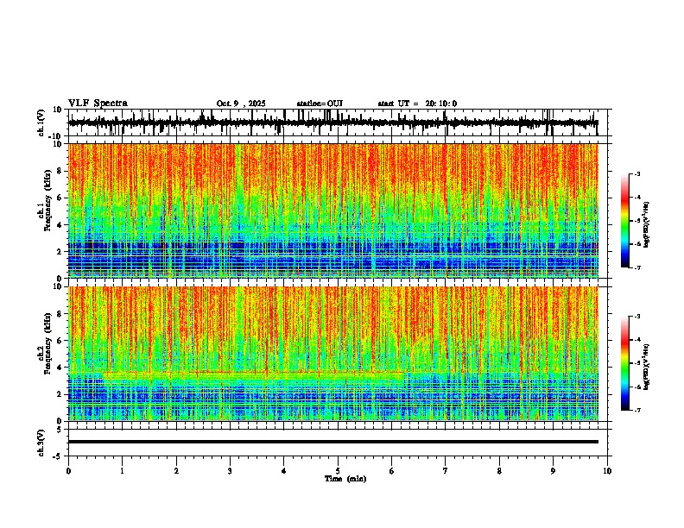Click the ch.2 colorbar log(PSD) unit label

tap(646, 367)
